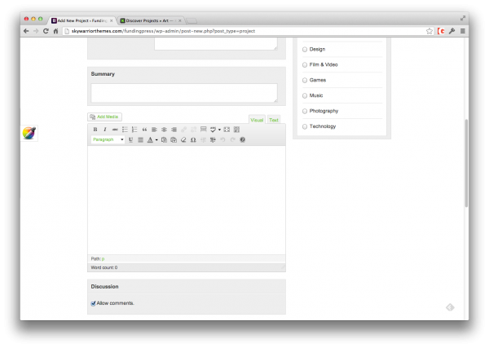Insert a Read More tag
Viewport: 489px width, 348px height.
click(203, 130)
